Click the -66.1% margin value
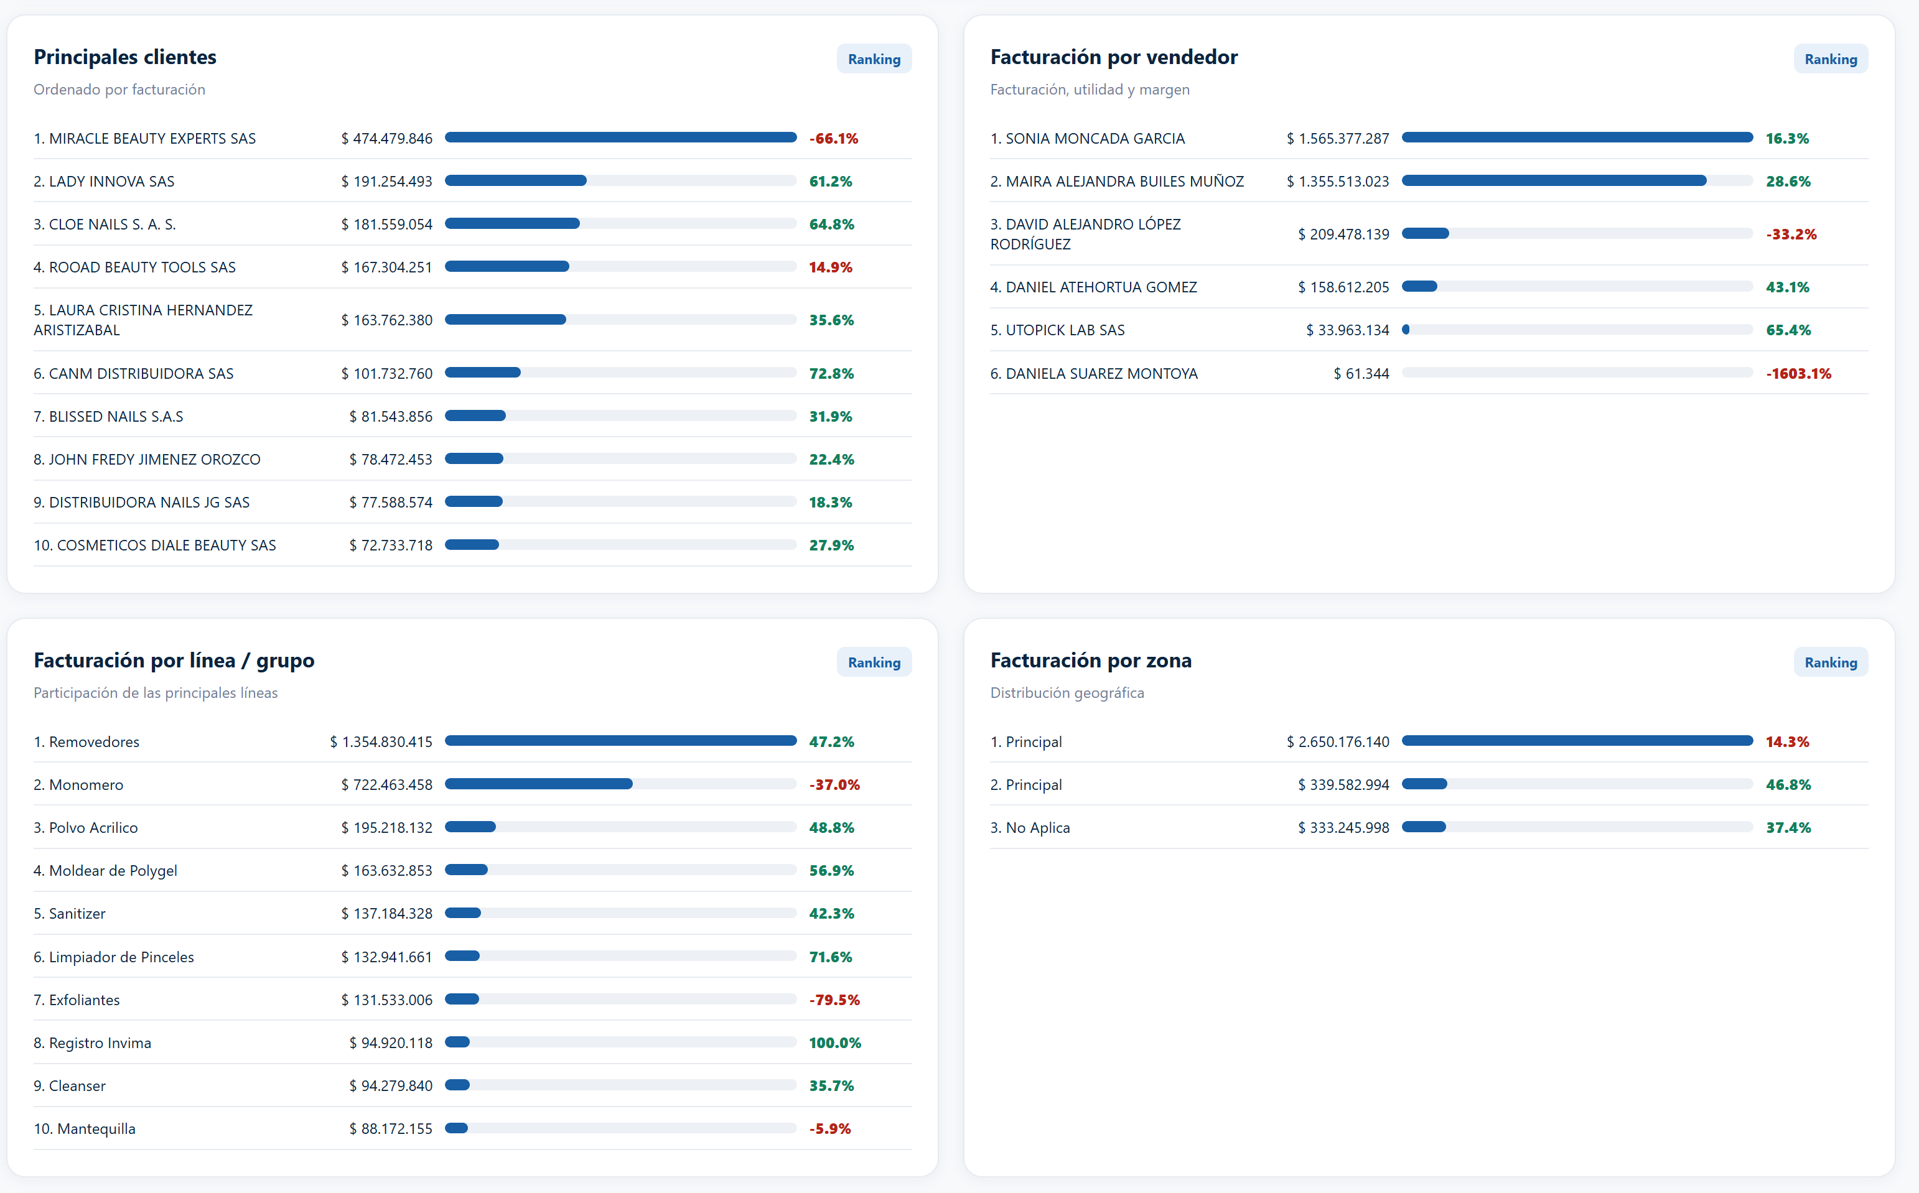The height and width of the screenshot is (1193, 1919). pyautogui.click(x=834, y=139)
